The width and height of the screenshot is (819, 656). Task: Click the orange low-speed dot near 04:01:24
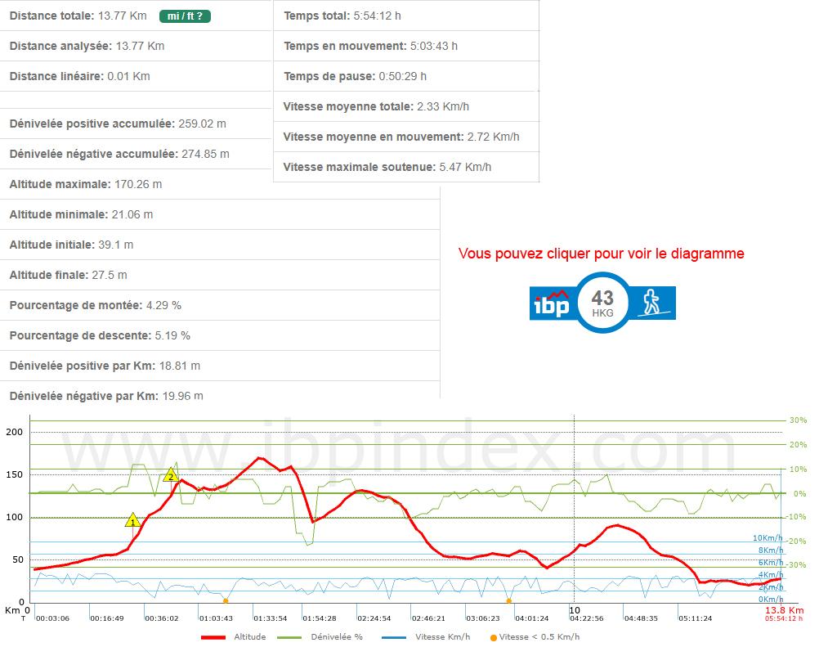[x=509, y=601]
